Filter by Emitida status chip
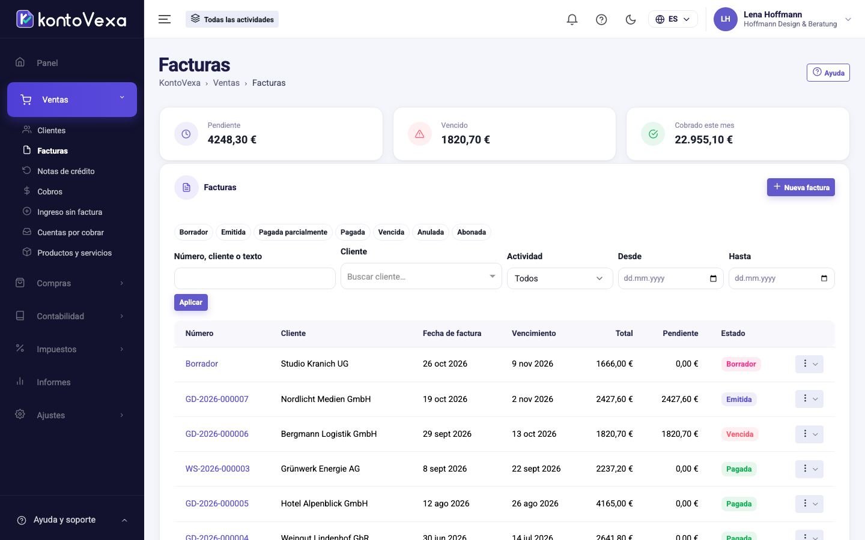Image resolution: width=865 pixels, height=540 pixels. 233,232
